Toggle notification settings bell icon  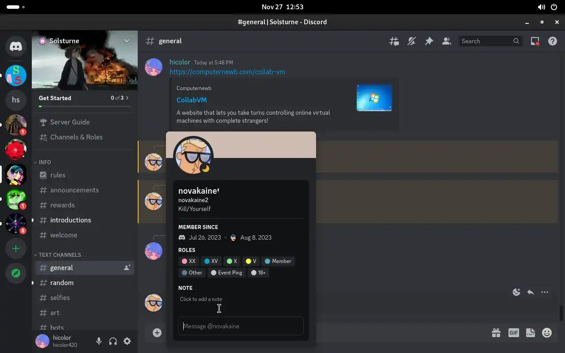tap(411, 41)
